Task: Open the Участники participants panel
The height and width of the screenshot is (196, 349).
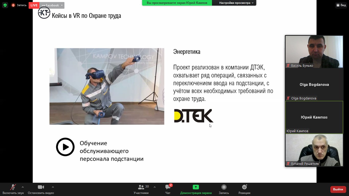Action: (x=141, y=189)
